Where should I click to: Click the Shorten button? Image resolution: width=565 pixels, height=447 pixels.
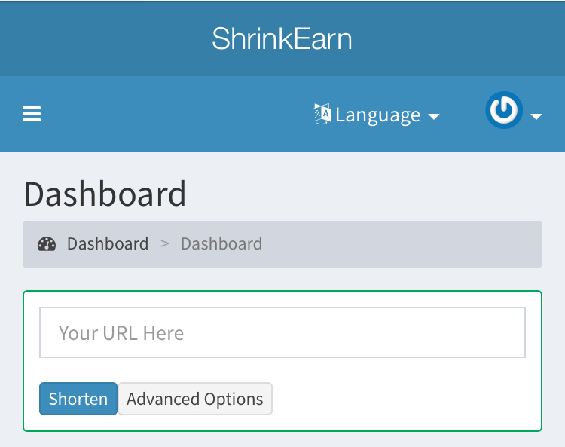pyautogui.click(x=78, y=399)
